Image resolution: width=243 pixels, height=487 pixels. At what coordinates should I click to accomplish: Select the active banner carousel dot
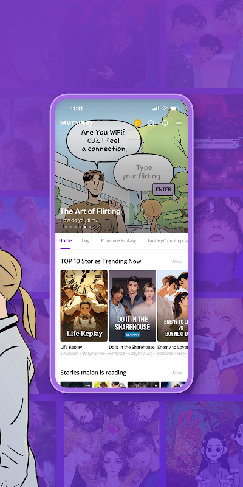coord(85,226)
